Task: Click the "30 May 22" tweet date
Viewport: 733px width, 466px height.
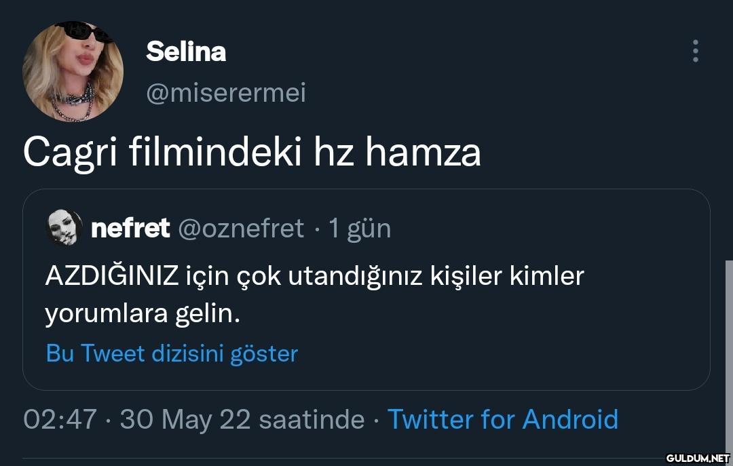Action: pos(185,419)
